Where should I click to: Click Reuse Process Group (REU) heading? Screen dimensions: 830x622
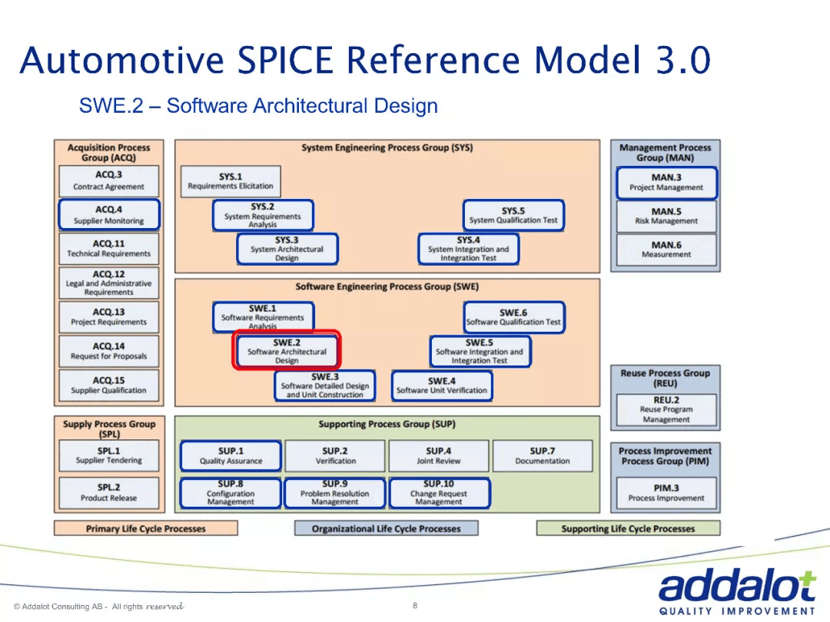click(x=666, y=378)
